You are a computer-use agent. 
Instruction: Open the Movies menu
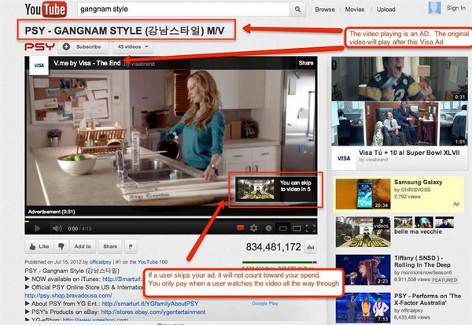tap(355, 9)
